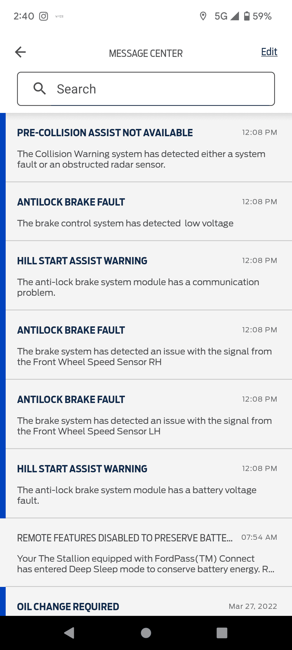Open Front Wheel Speed Sensor LH fault
Image resolution: width=292 pixels, height=650 pixels.
[146, 414]
